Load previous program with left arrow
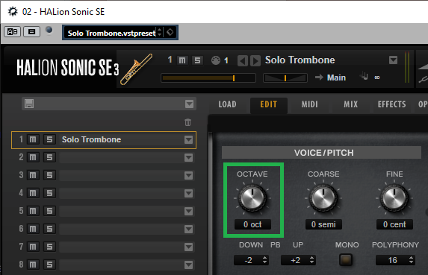Image resolution: width=428 pixels, height=275 pixels. pos(243,60)
